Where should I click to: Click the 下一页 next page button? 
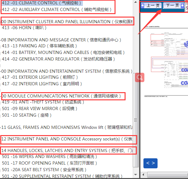[x=174, y=6]
